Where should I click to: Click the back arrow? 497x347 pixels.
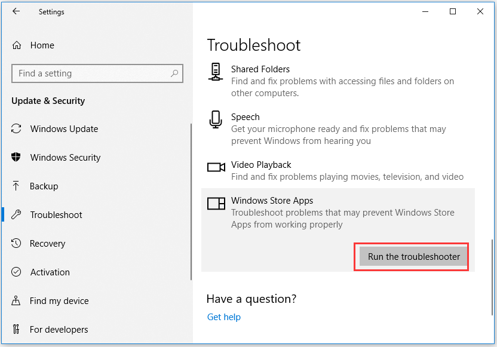[16, 11]
